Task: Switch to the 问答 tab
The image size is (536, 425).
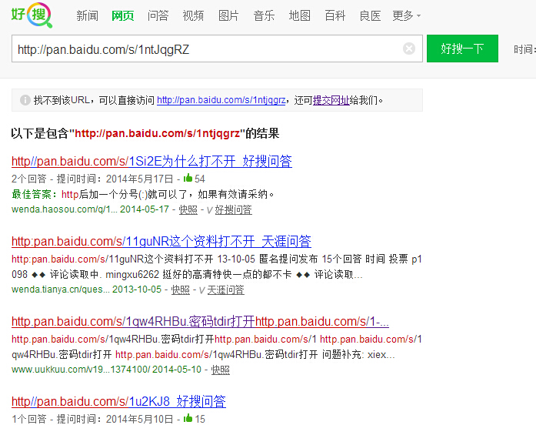Action: click(158, 15)
